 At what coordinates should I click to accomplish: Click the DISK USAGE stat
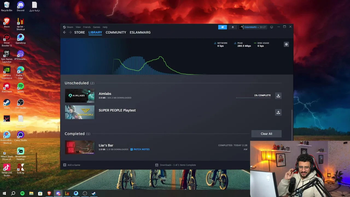262,44
